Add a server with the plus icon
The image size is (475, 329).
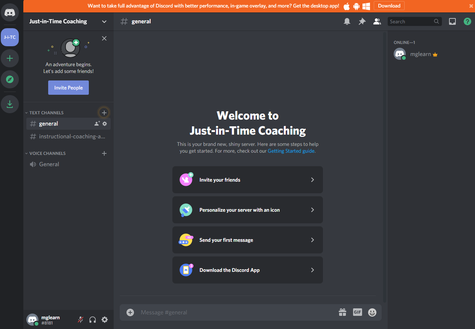point(10,58)
